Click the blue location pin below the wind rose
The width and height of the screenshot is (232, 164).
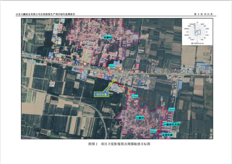click(x=184, y=71)
